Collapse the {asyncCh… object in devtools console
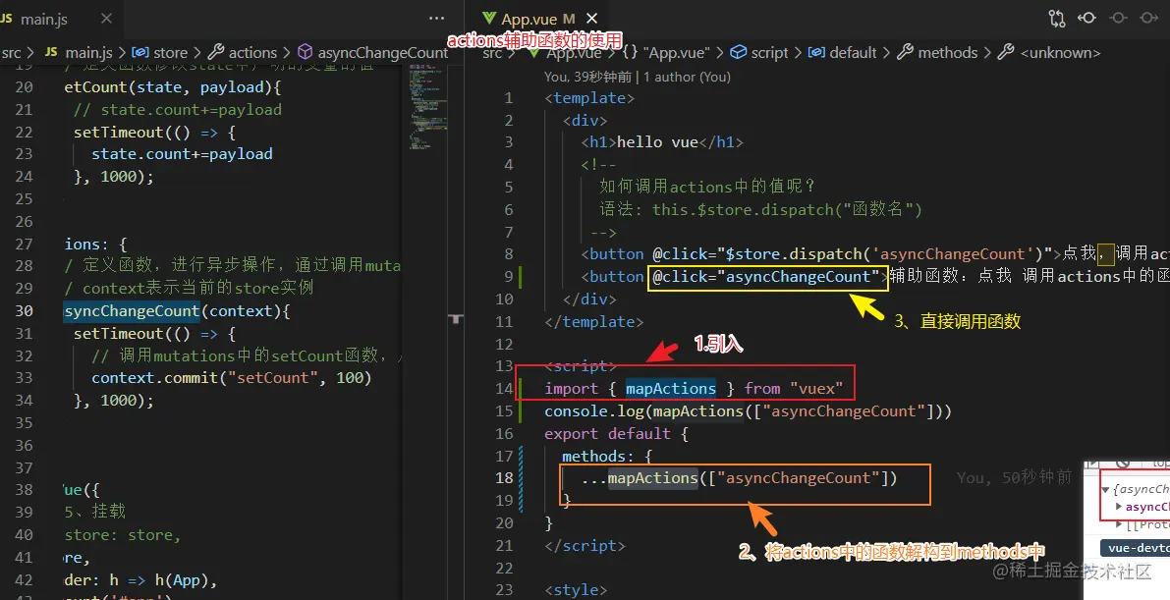The width and height of the screenshot is (1170, 600). coord(1106,490)
